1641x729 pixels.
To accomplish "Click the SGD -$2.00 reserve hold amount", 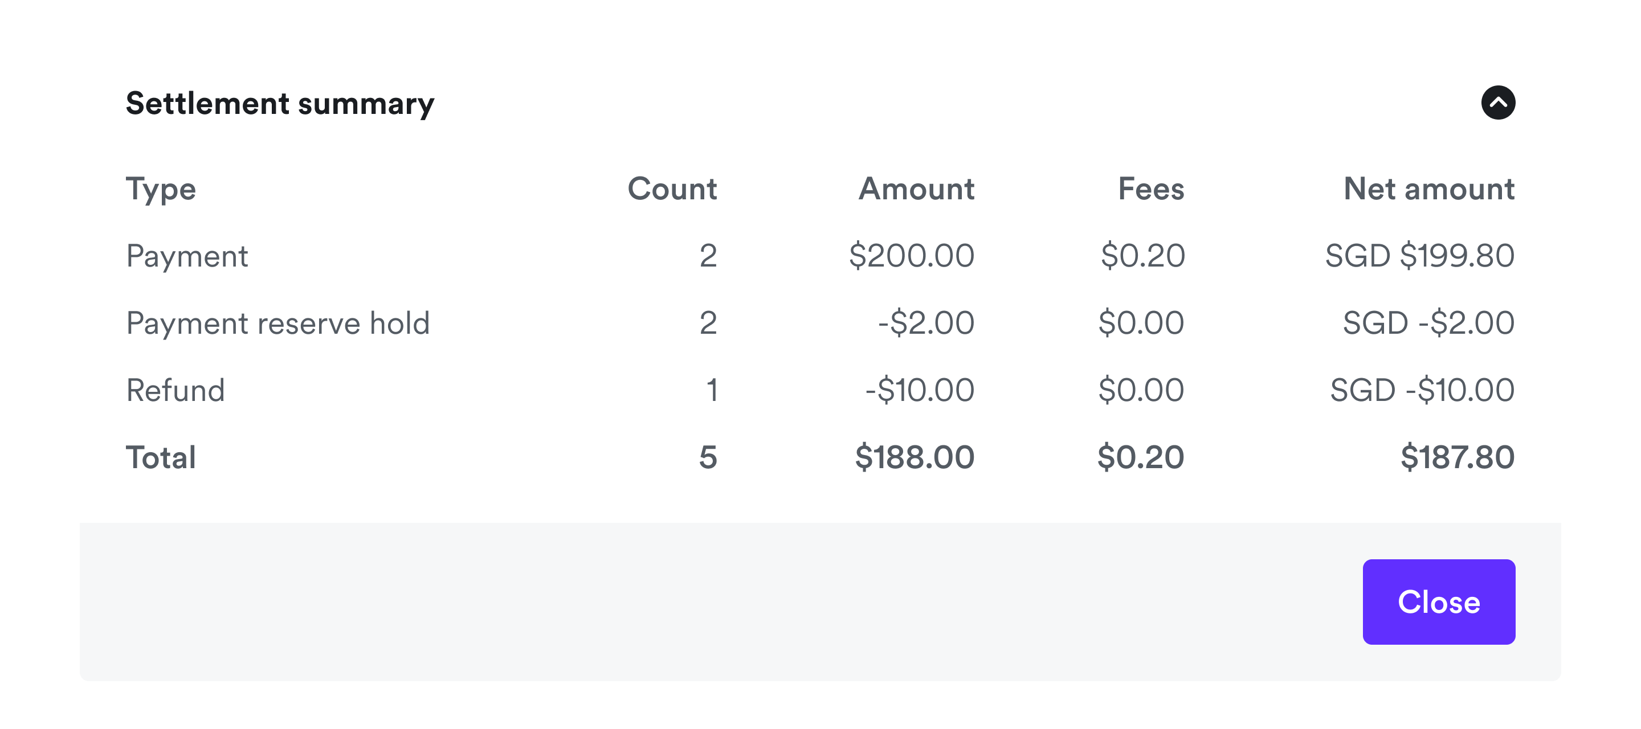I will coord(1428,323).
